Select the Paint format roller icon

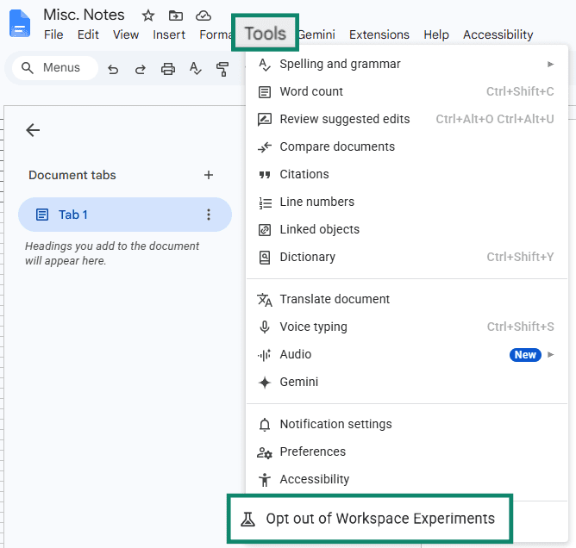[x=222, y=69]
